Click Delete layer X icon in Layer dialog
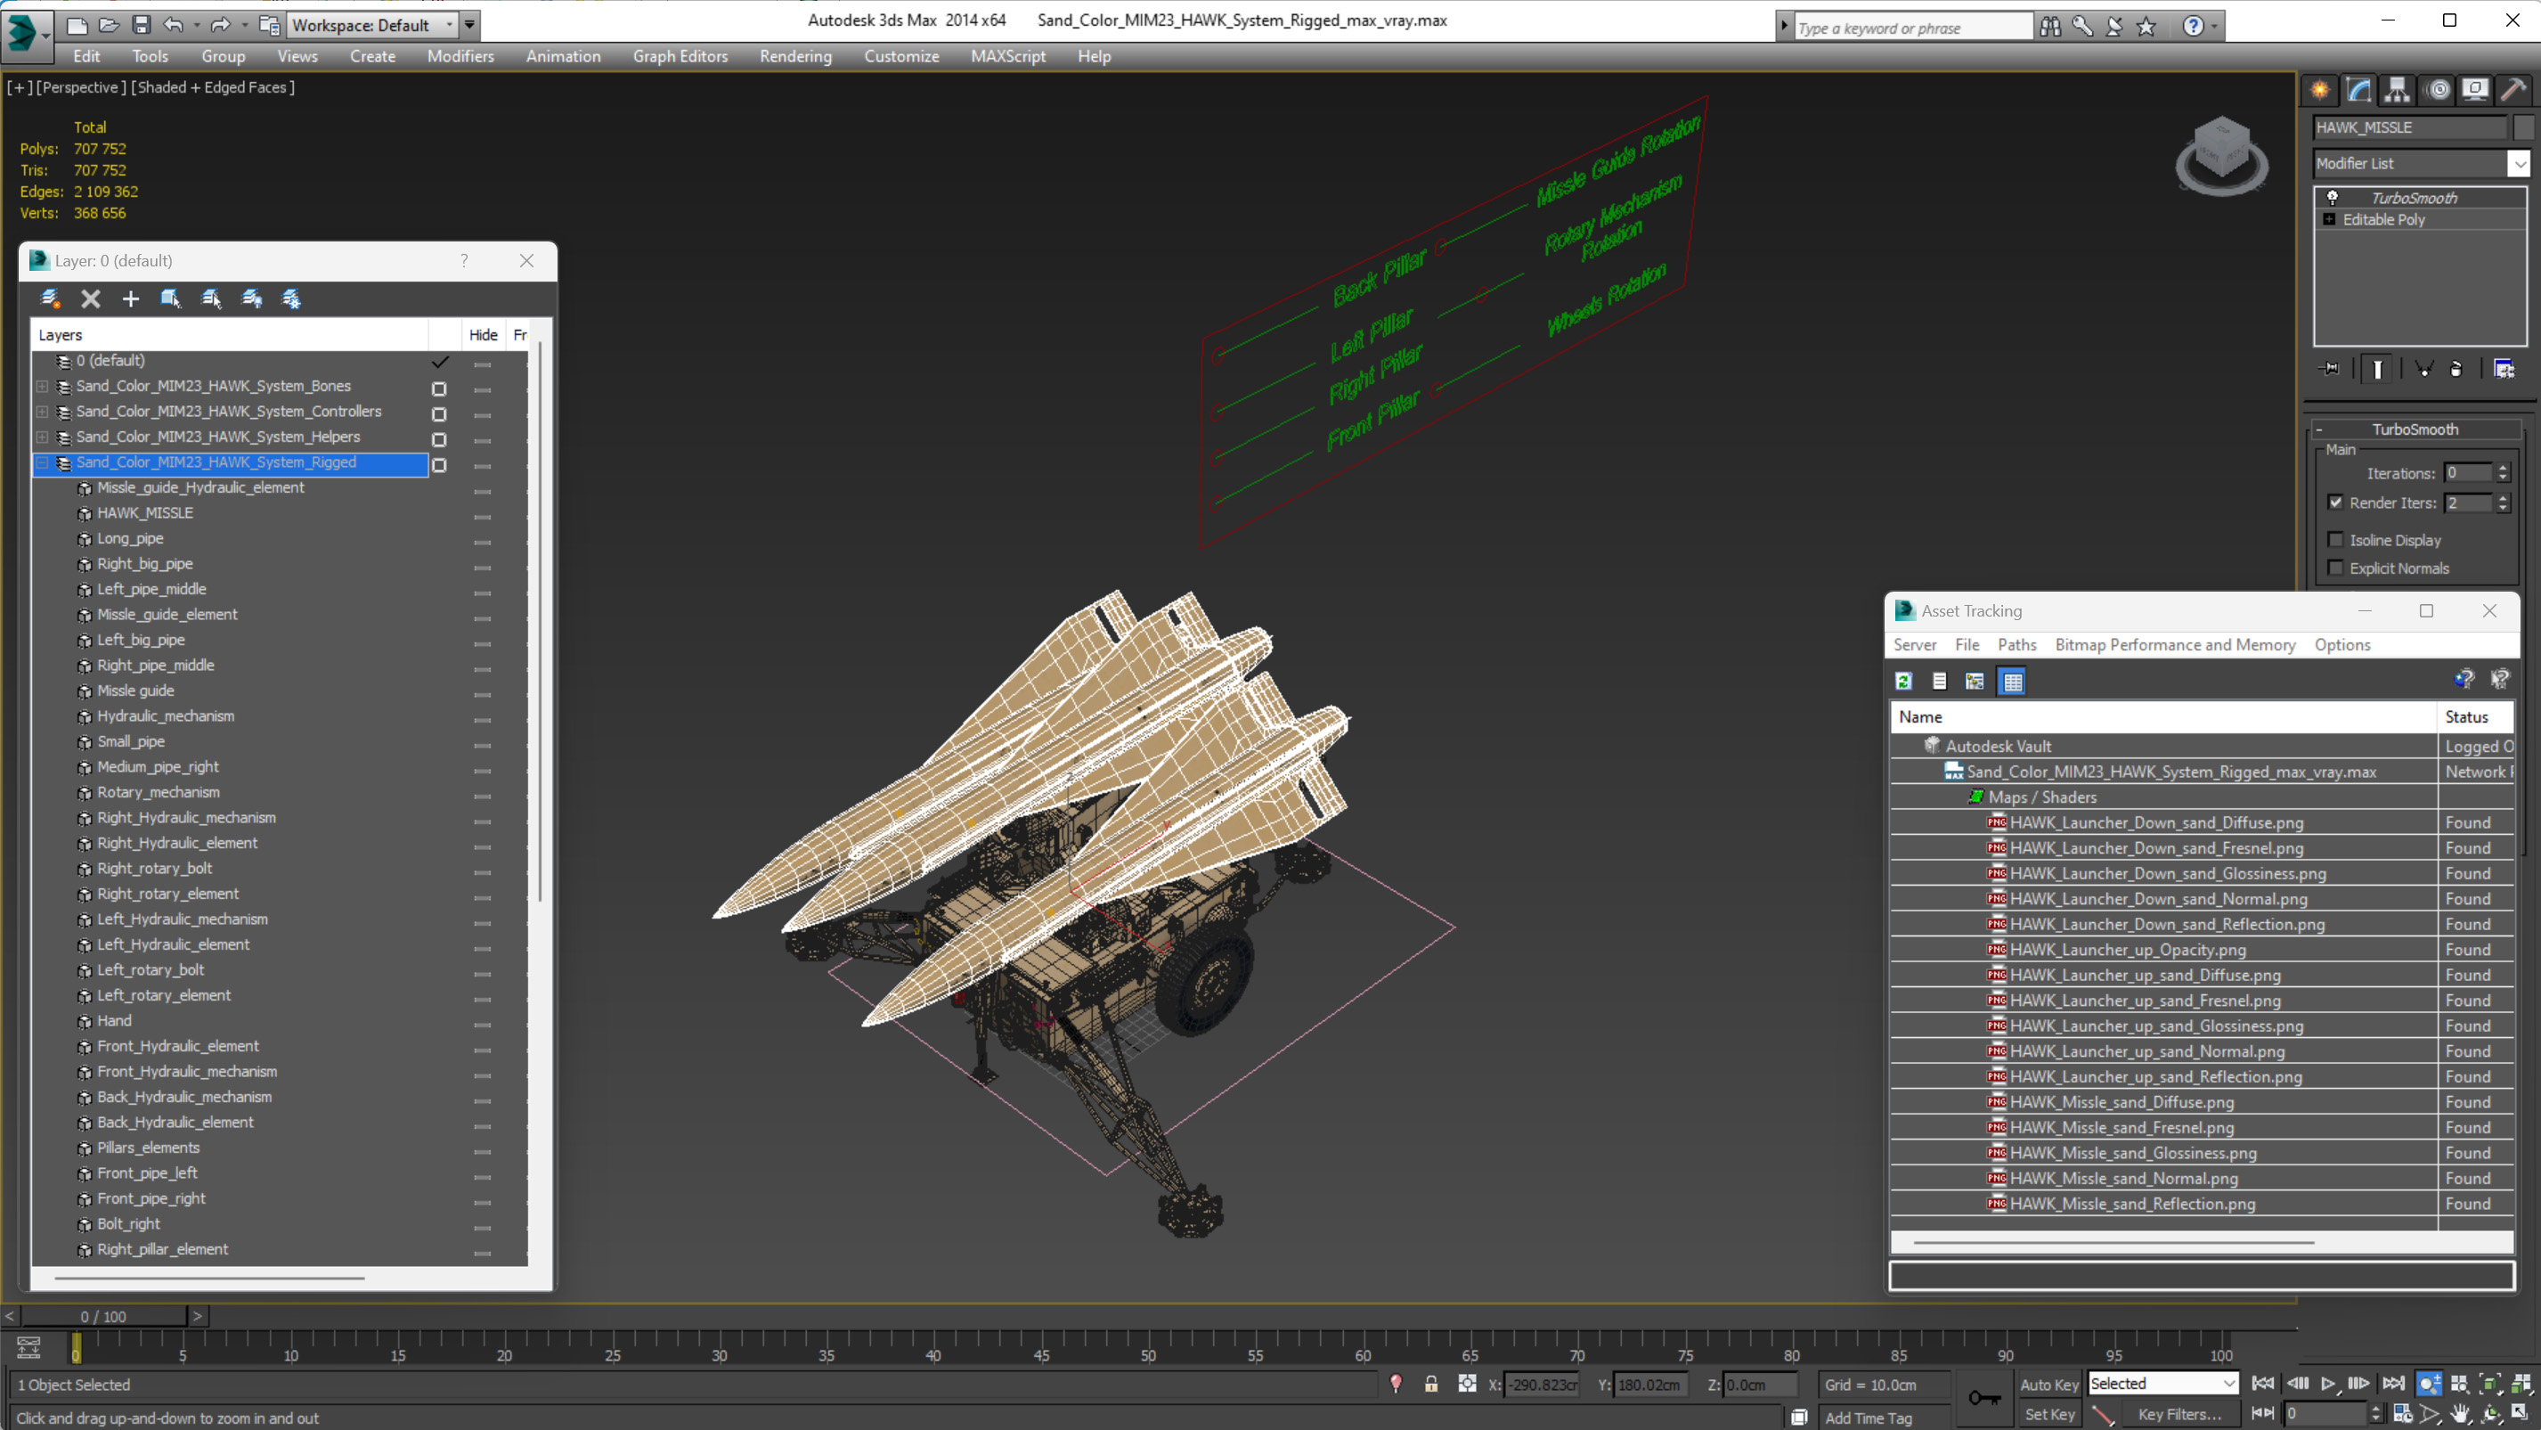This screenshot has height=1430, width=2541. coord(91,298)
